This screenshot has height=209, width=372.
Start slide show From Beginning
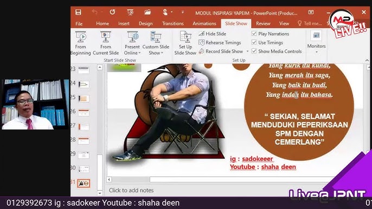[81, 43]
